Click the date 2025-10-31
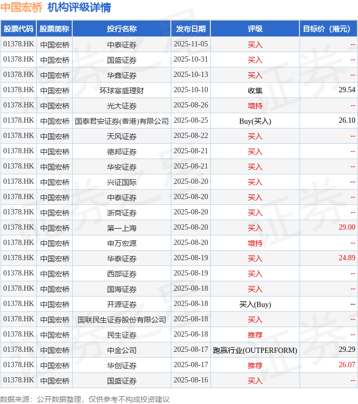The image size is (358, 404). 191,60
